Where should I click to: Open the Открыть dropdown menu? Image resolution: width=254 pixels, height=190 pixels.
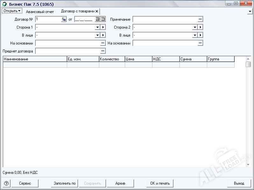tap(12, 11)
